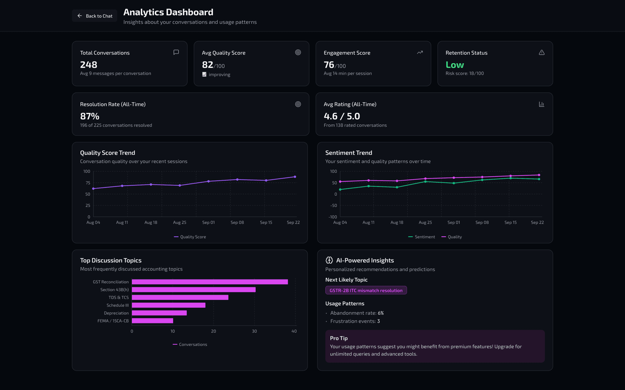Click the warning triangle icon in Retention Status
This screenshot has height=390, width=625.
tap(542, 52)
